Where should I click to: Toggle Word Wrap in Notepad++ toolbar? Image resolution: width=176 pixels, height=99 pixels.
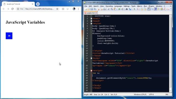pyautogui.click(x=149, y=9)
